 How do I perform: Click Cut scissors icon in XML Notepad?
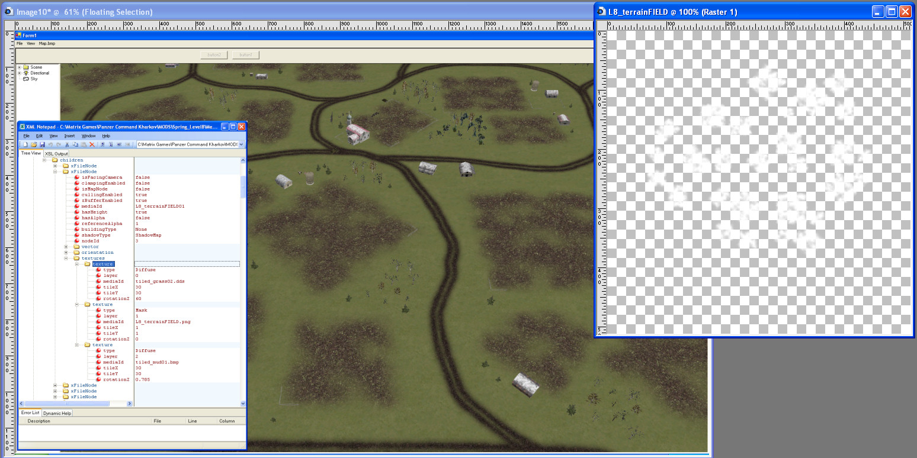[x=67, y=144]
